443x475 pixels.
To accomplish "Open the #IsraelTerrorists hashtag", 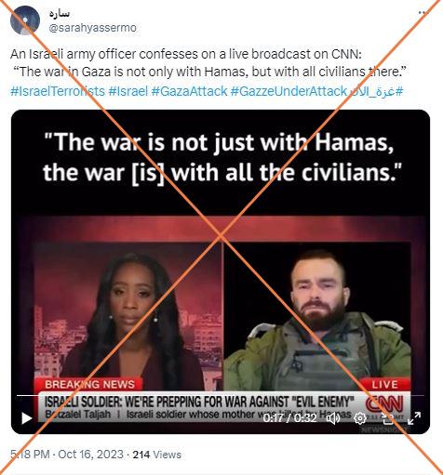I will pyautogui.click(x=58, y=91).
